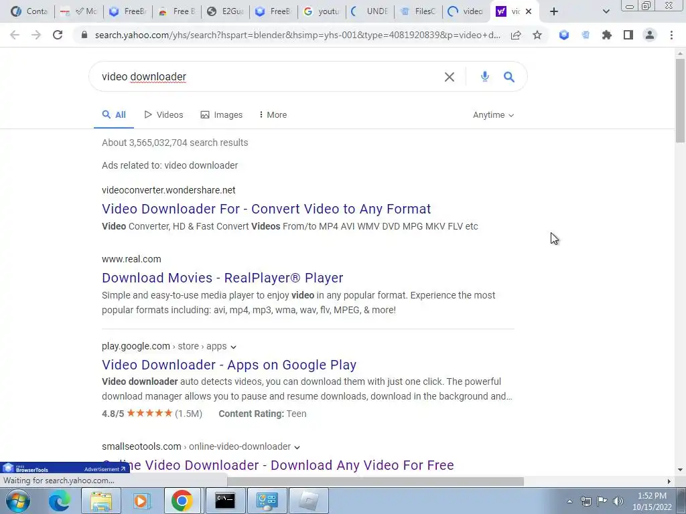Clear the search box with the X icon
The image size is (686, 514).
tap(450, 77)
